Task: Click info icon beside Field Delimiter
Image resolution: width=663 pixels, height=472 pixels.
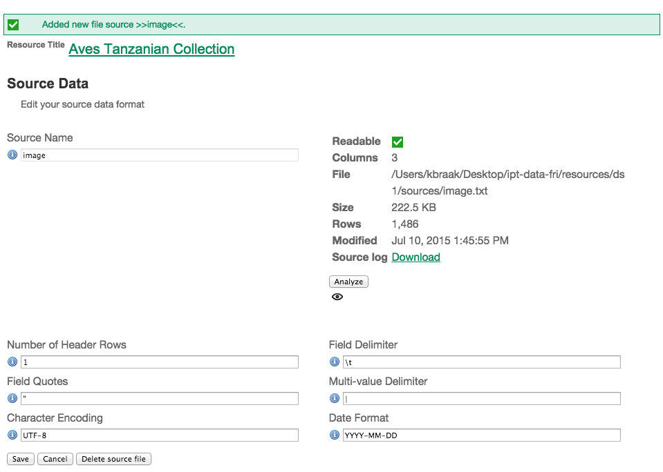Action: pos(335,362)
